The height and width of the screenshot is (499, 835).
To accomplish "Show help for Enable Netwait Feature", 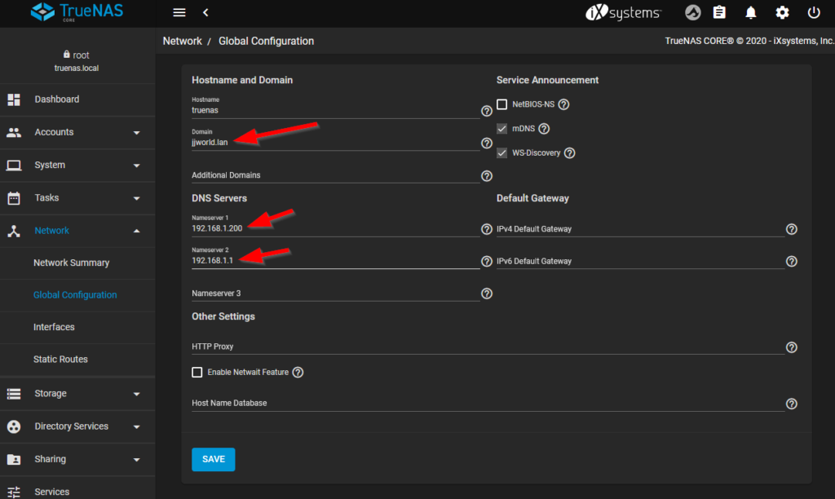I will (298, 373).
